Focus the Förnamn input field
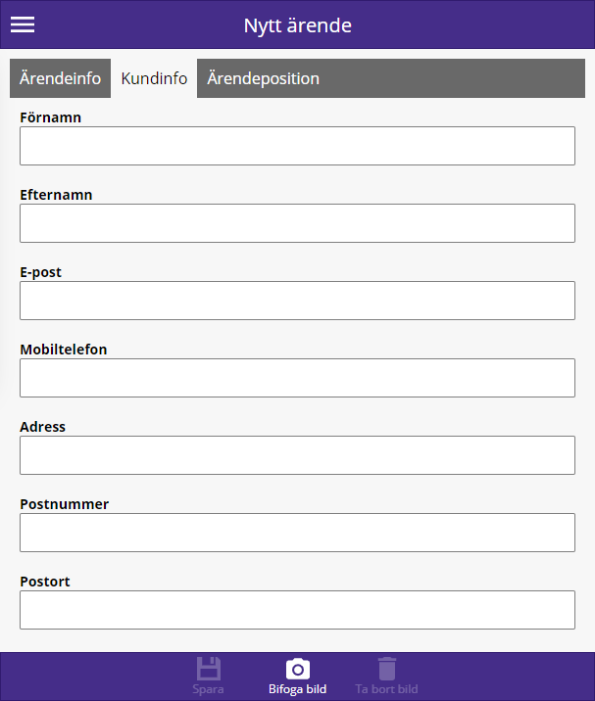595x701 pixels. click(x=297, y=146)
